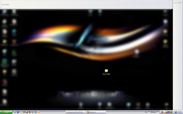Image resolution: width=183 pixels, height=114 pixels.
Task: Open the Gry taskbar toolbar
Action: coord(146,112)
